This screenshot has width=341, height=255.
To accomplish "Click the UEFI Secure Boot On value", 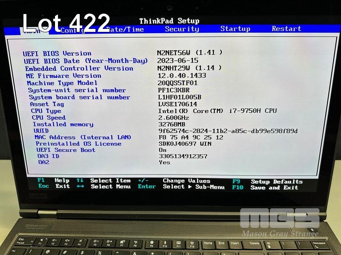I will coord(162,150).
